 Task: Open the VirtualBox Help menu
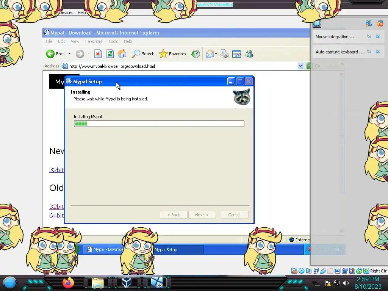point(81,13)
